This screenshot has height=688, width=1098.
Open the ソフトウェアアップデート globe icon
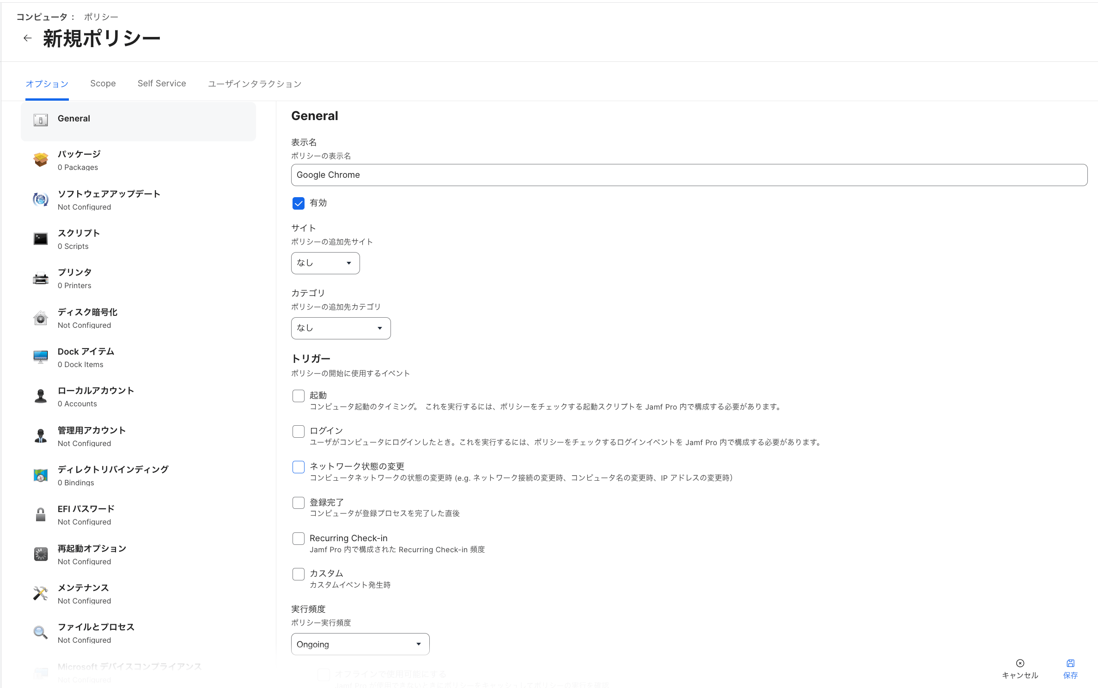point(41,199)
